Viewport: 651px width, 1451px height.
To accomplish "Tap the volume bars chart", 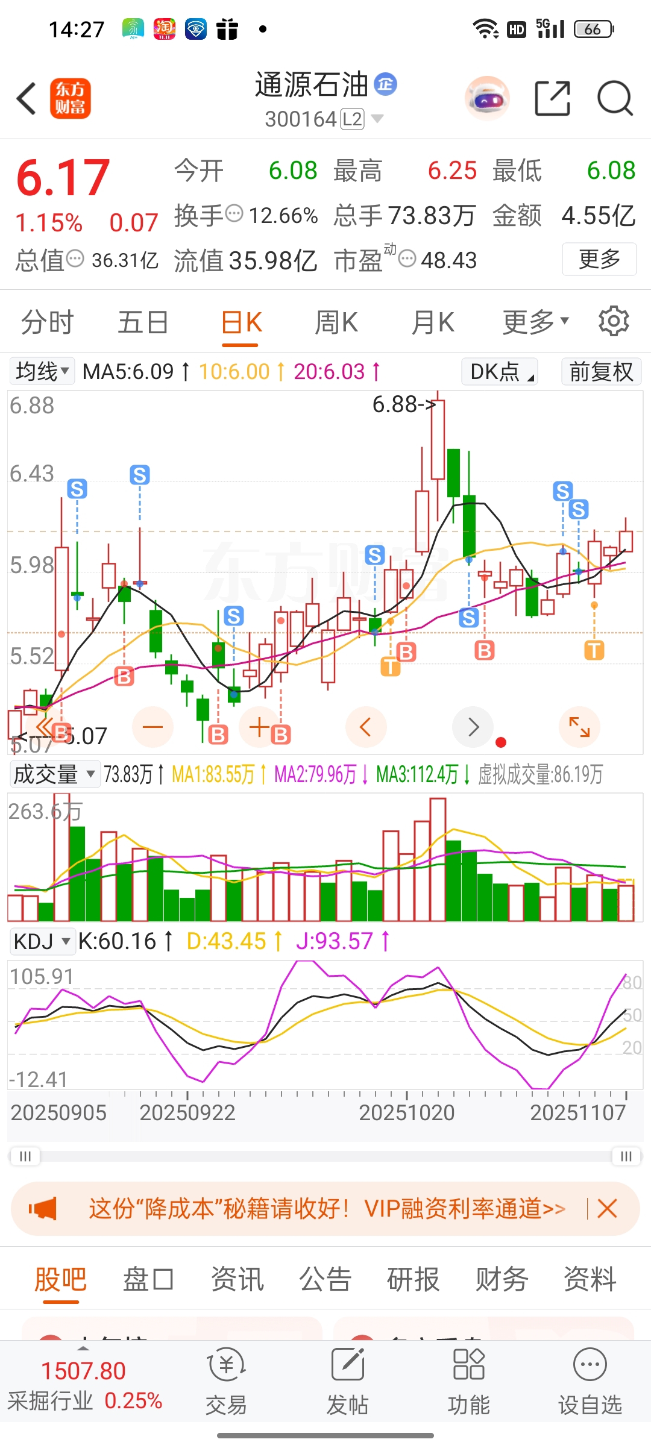I will 325,857.
